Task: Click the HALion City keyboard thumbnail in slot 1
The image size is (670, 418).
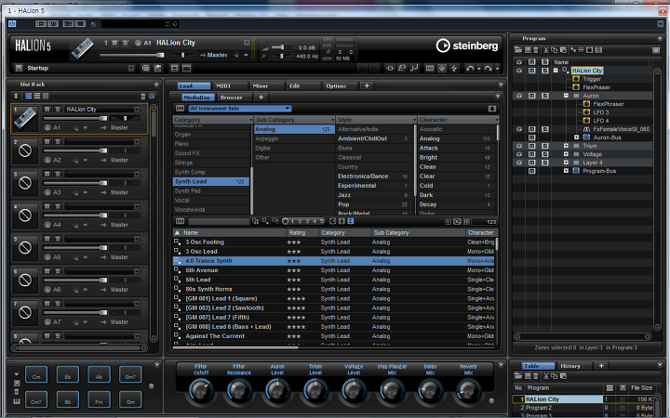Action: point(25,117)
